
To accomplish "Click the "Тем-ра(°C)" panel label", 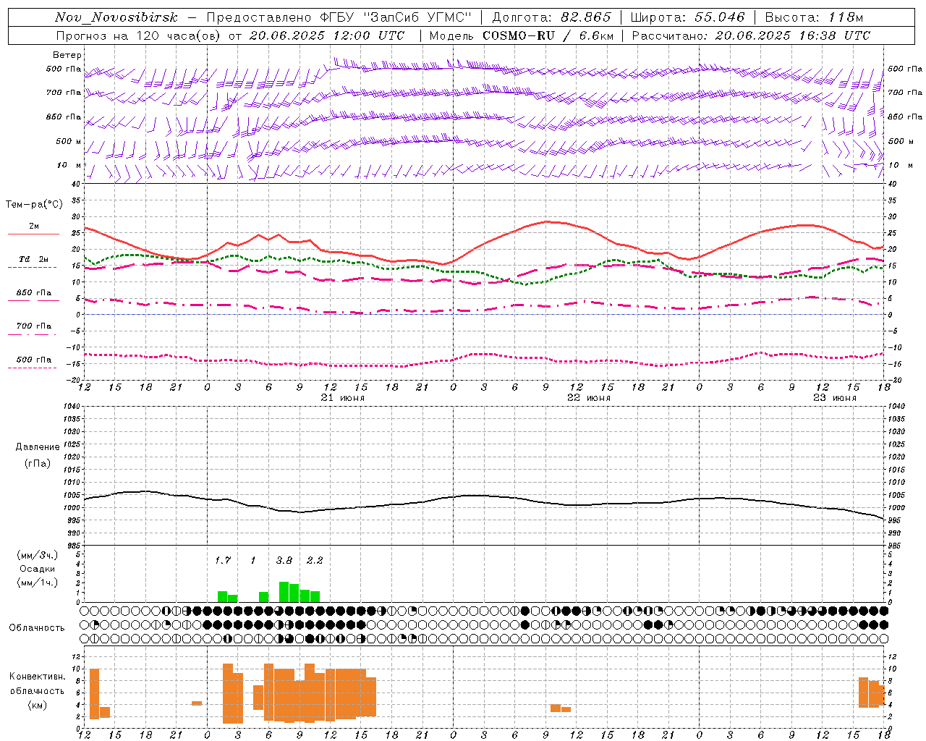I will pos(34,204).
